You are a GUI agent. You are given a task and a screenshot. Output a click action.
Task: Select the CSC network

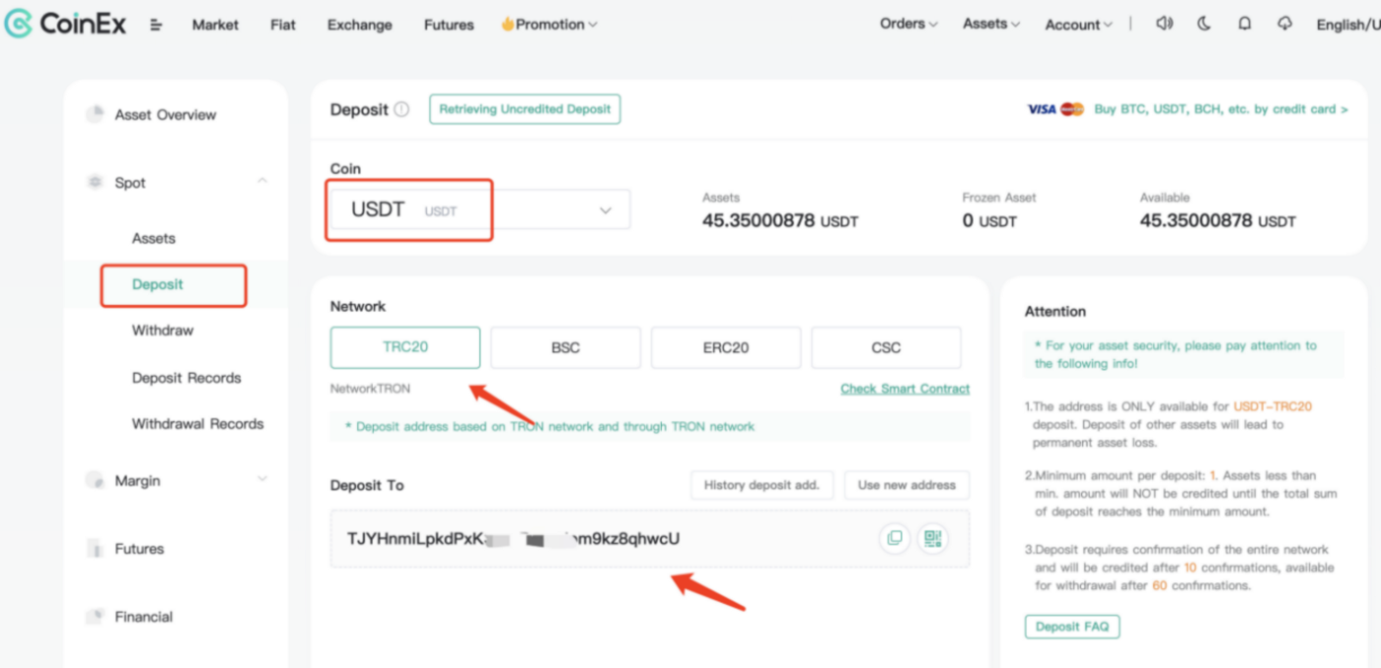point(886,347)
